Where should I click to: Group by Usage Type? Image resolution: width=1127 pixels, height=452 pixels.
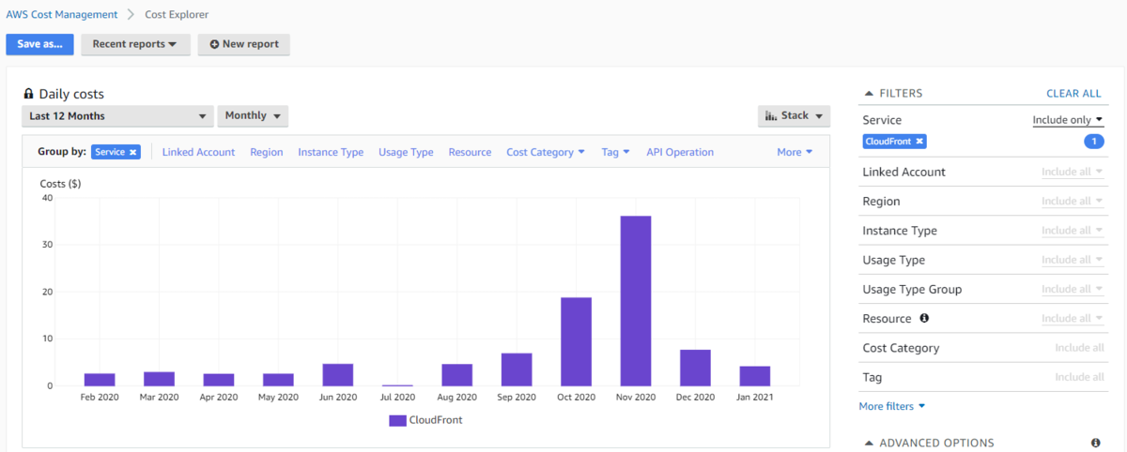[406, 152]
